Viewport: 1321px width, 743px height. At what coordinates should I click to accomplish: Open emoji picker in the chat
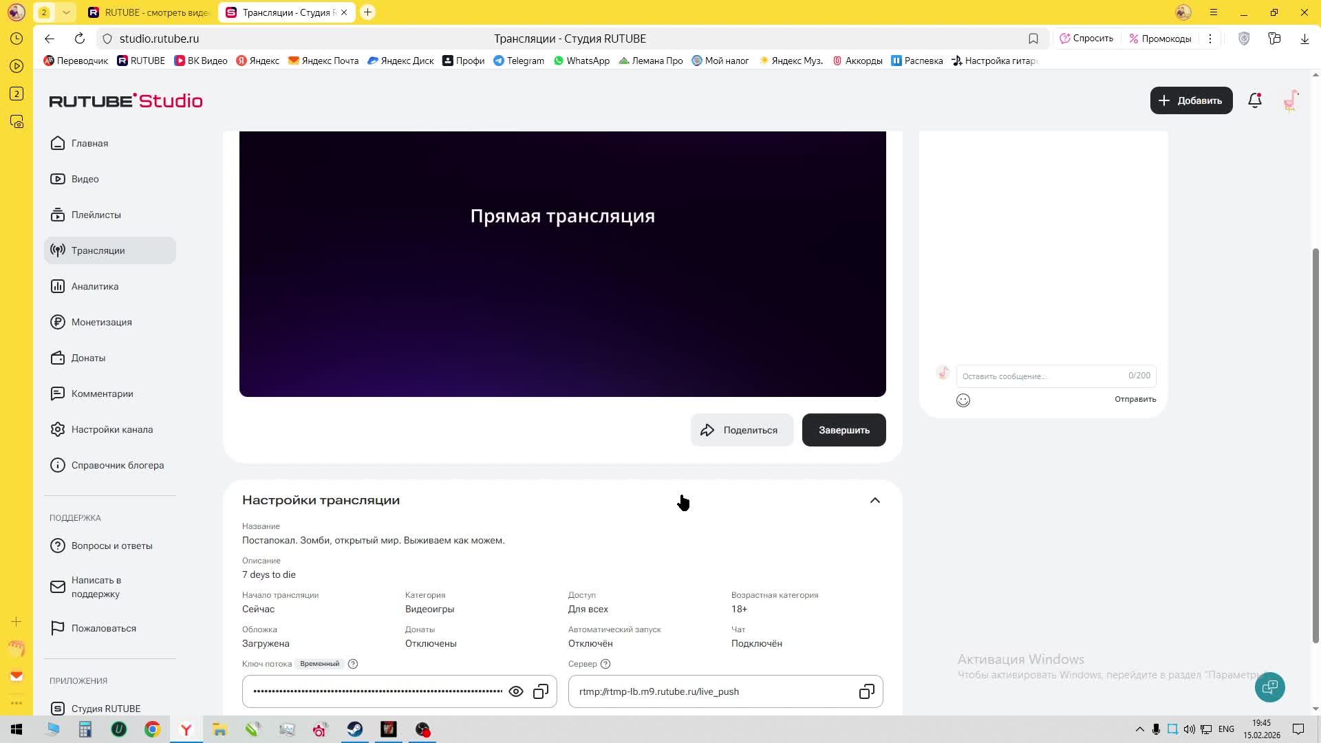click(x=963, y=400)
